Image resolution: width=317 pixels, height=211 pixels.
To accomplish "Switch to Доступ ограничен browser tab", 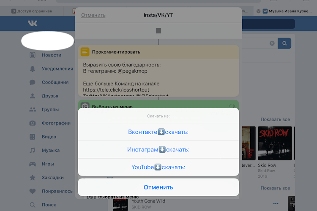I will click(32, 11).
